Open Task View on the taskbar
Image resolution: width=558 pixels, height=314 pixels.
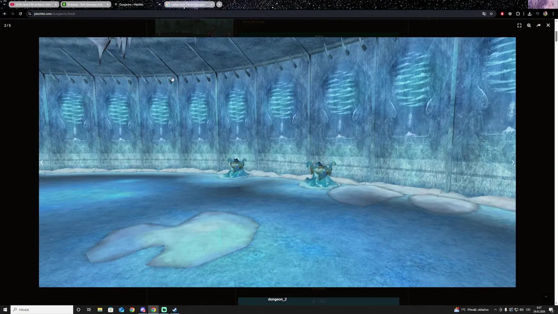pyautogui.click(x=89, y=310)
